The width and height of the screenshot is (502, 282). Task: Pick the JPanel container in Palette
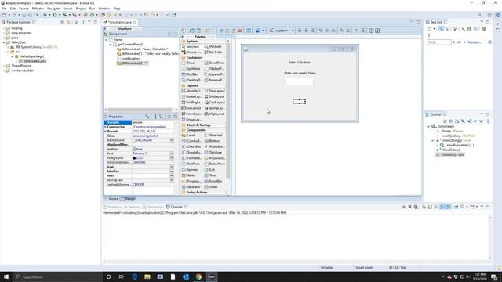[188, 63]
